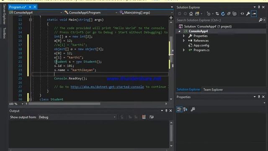Select Categorized view in Properties panel
Image resolution: width=268 pixels, height=151 pixels.
click(x=179, y=109)
